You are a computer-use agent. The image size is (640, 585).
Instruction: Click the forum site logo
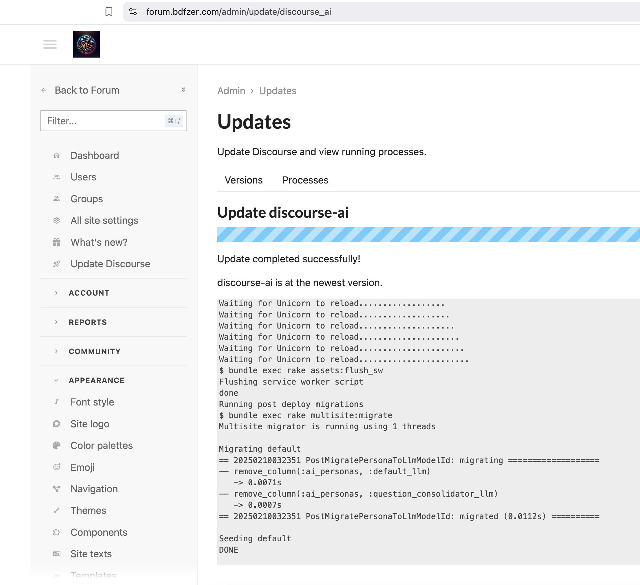(86, 44)
